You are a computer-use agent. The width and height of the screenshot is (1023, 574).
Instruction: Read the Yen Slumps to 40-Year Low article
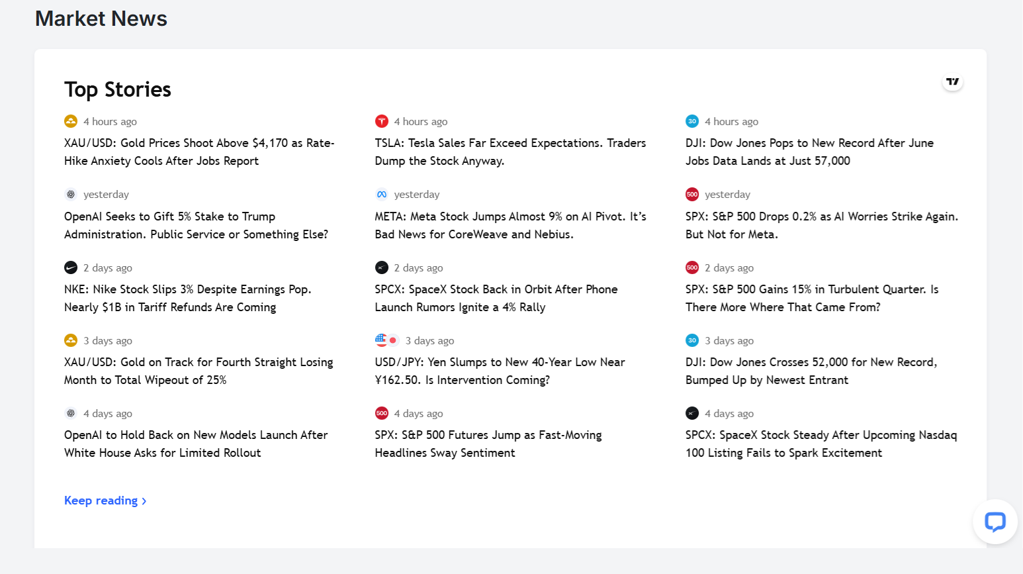(500, 371)
